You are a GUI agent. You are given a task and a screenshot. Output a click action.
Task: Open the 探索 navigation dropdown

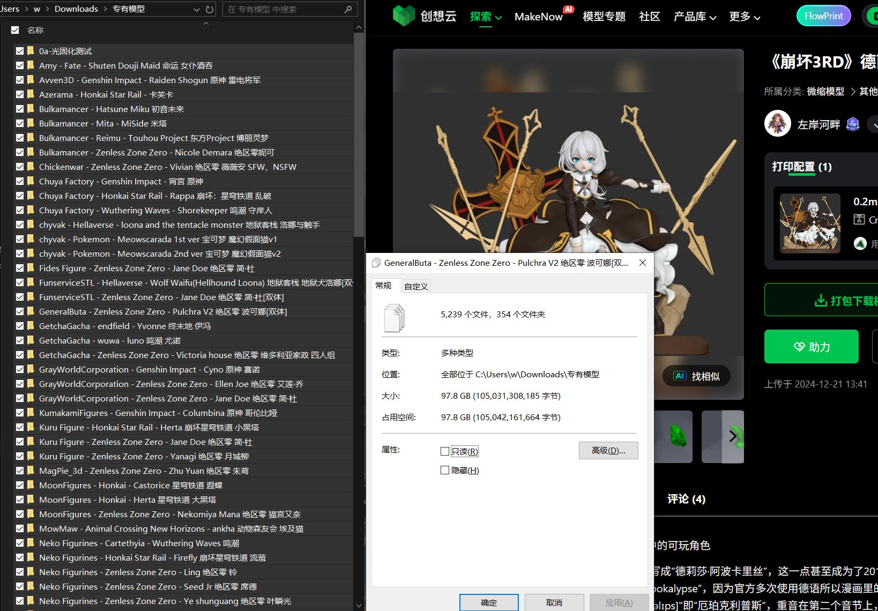coord(485,17)
